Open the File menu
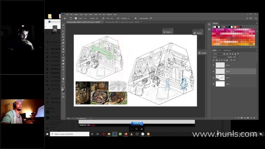Viewport: 265px width, 149px height. pos(67,15)
